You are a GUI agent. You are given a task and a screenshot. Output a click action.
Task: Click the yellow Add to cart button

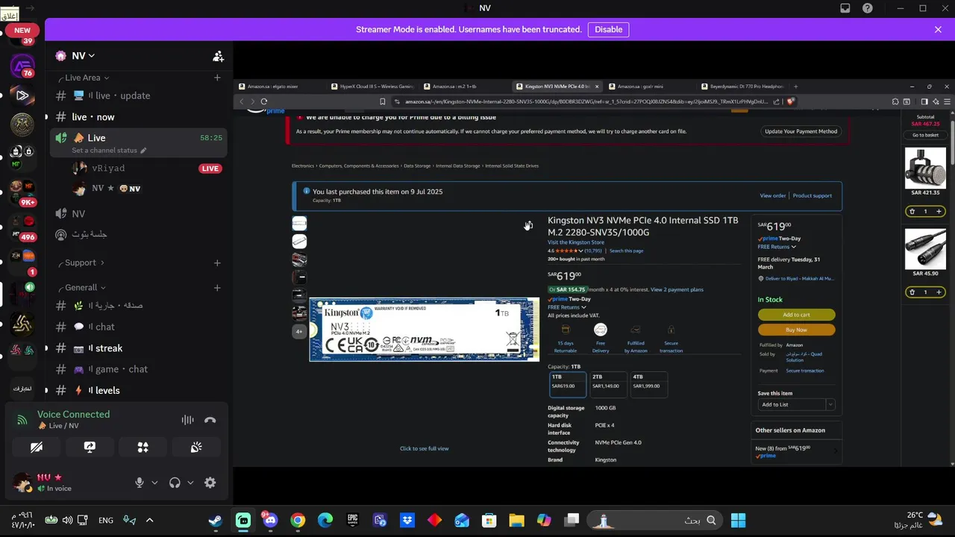[796, 315]
